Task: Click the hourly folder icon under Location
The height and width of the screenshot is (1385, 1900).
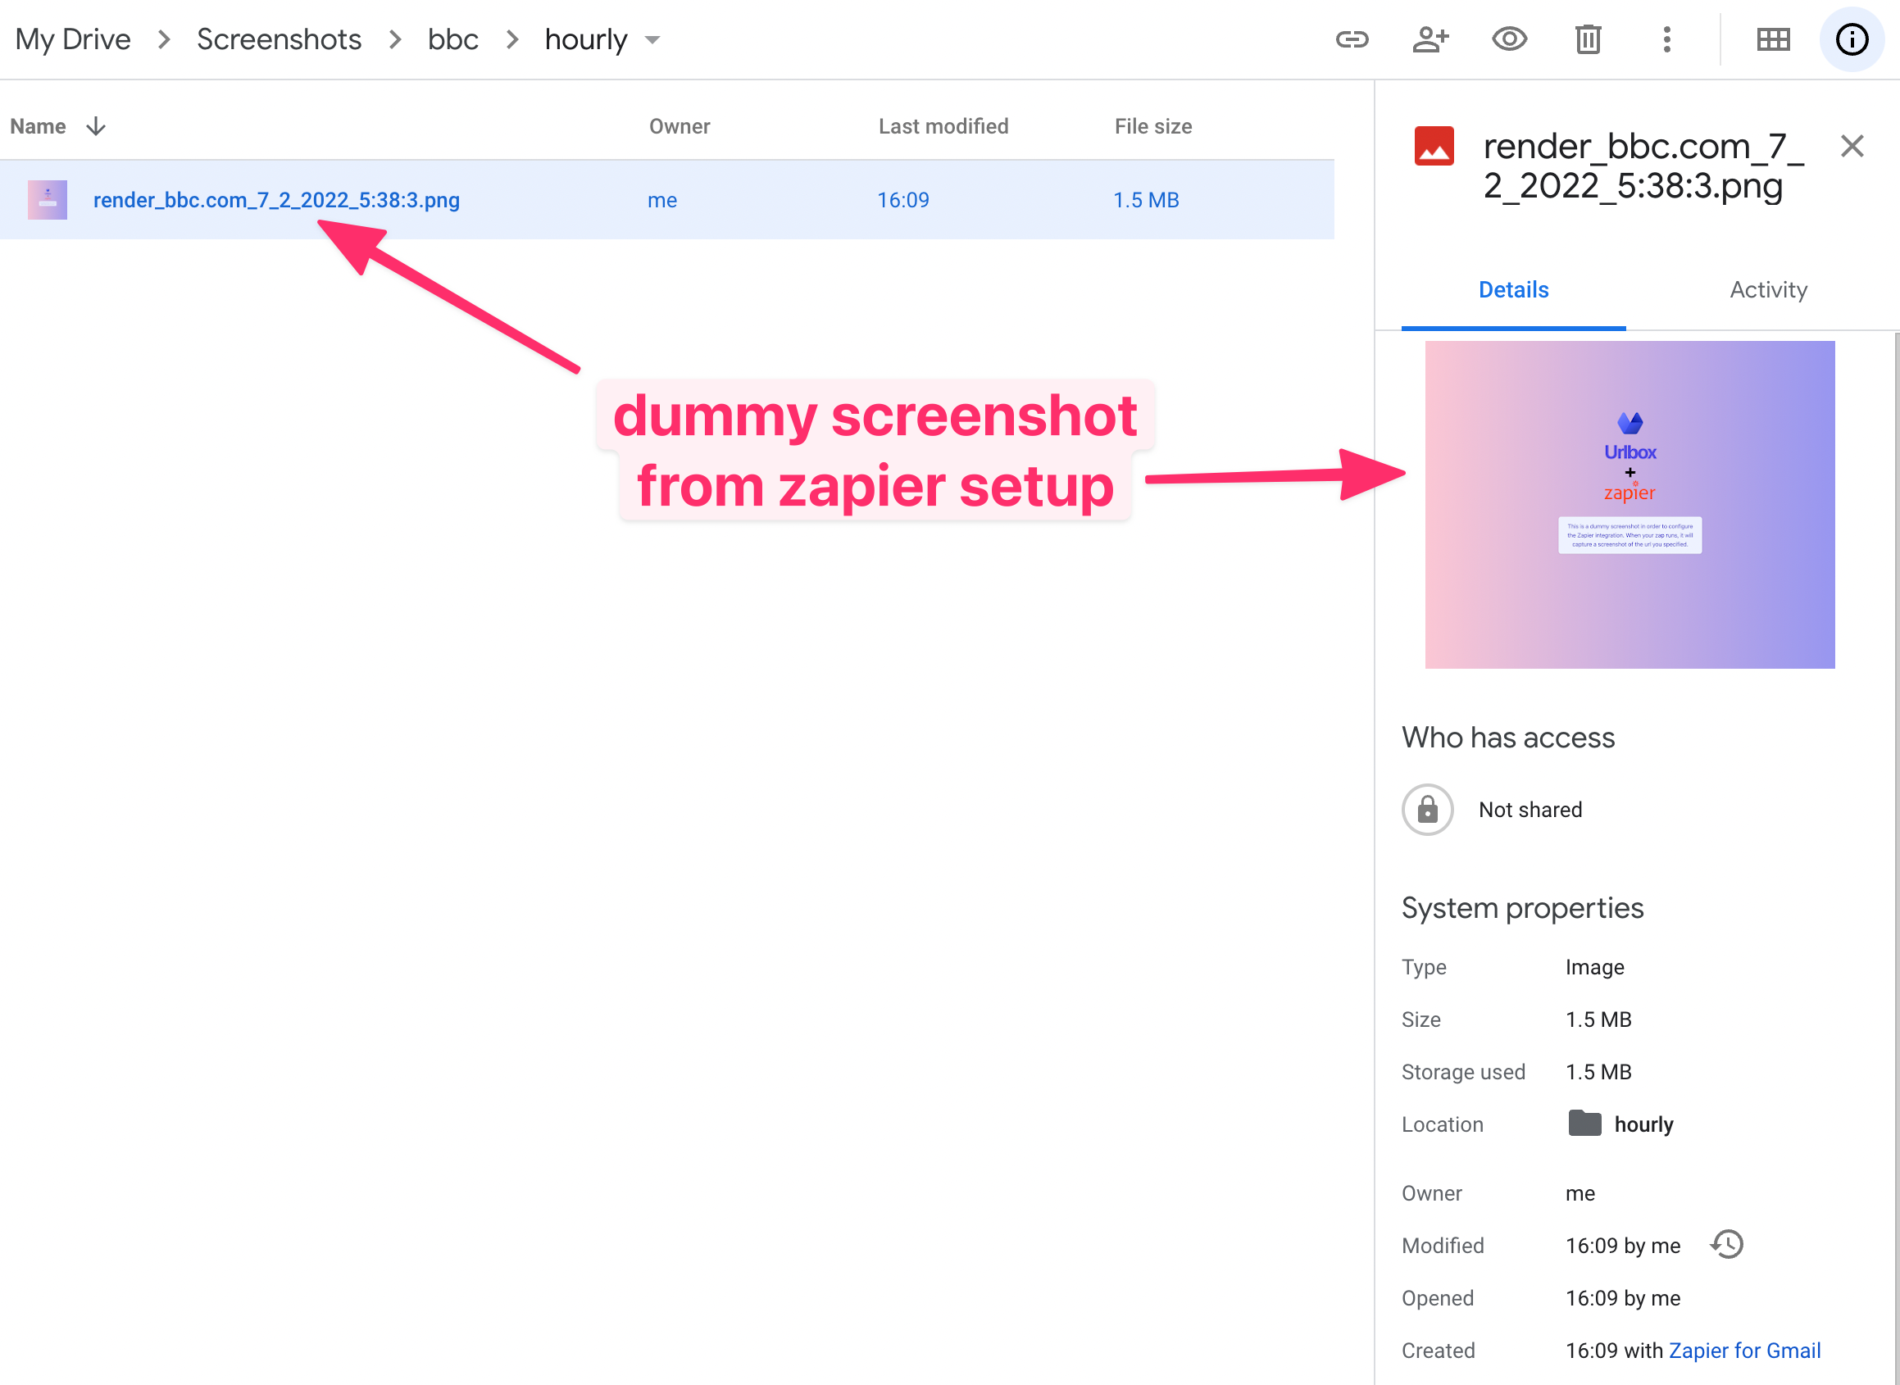Action: 1584,1124
